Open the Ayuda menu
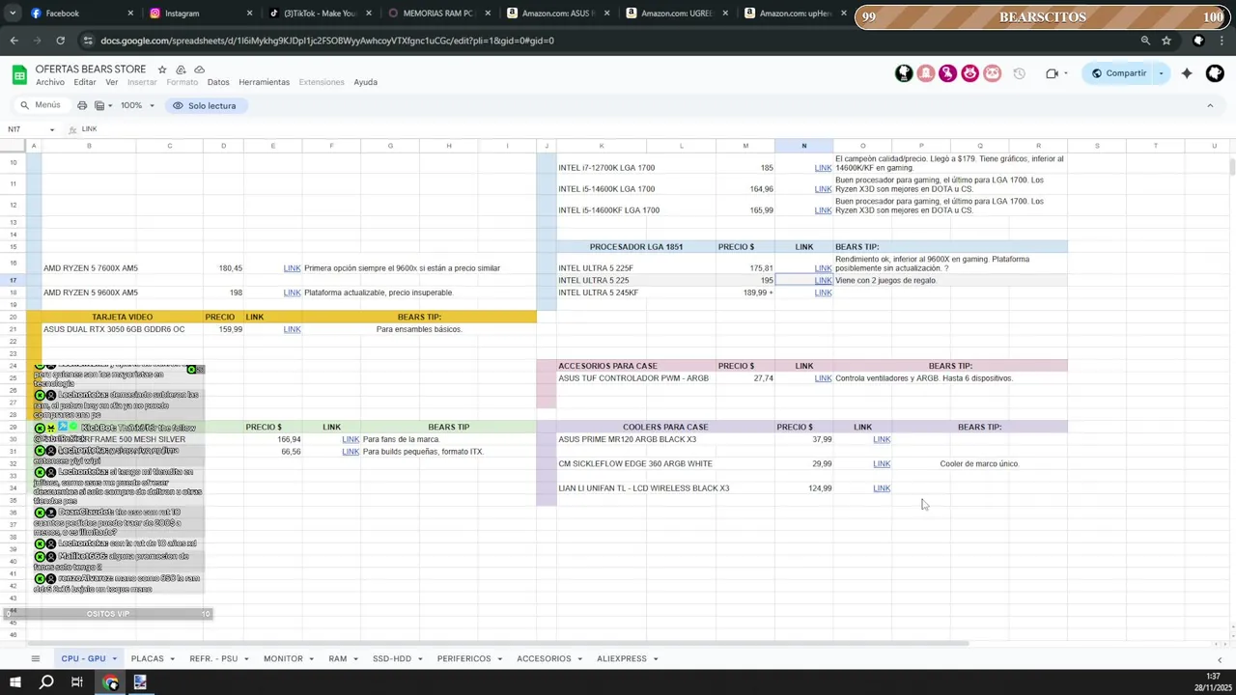Image resolution: width=1236 pixels, height=695 pixels. (365, 82)
